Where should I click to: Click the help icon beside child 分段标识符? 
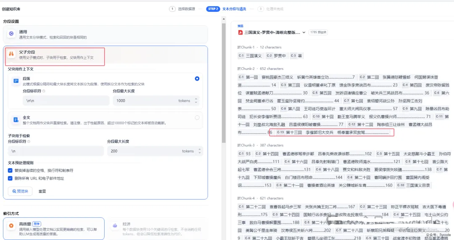29,142
